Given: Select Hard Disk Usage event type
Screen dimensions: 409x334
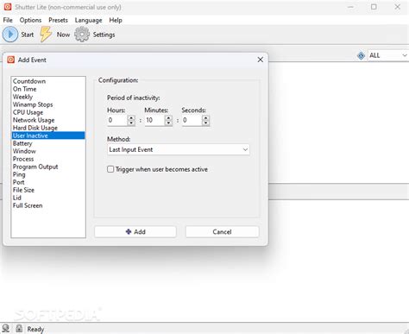Looking at the screenshot, I should point(48,128).
